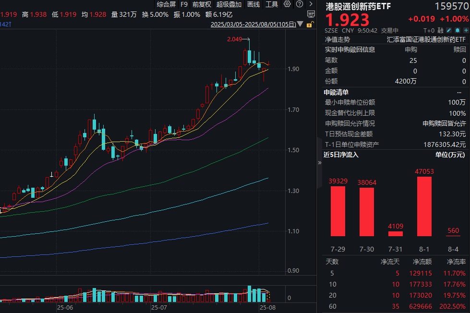The height and width of the screenshot is (313, 470).
Task: Click the F9 button on the toolbar
Action: (x=184, y=4)
